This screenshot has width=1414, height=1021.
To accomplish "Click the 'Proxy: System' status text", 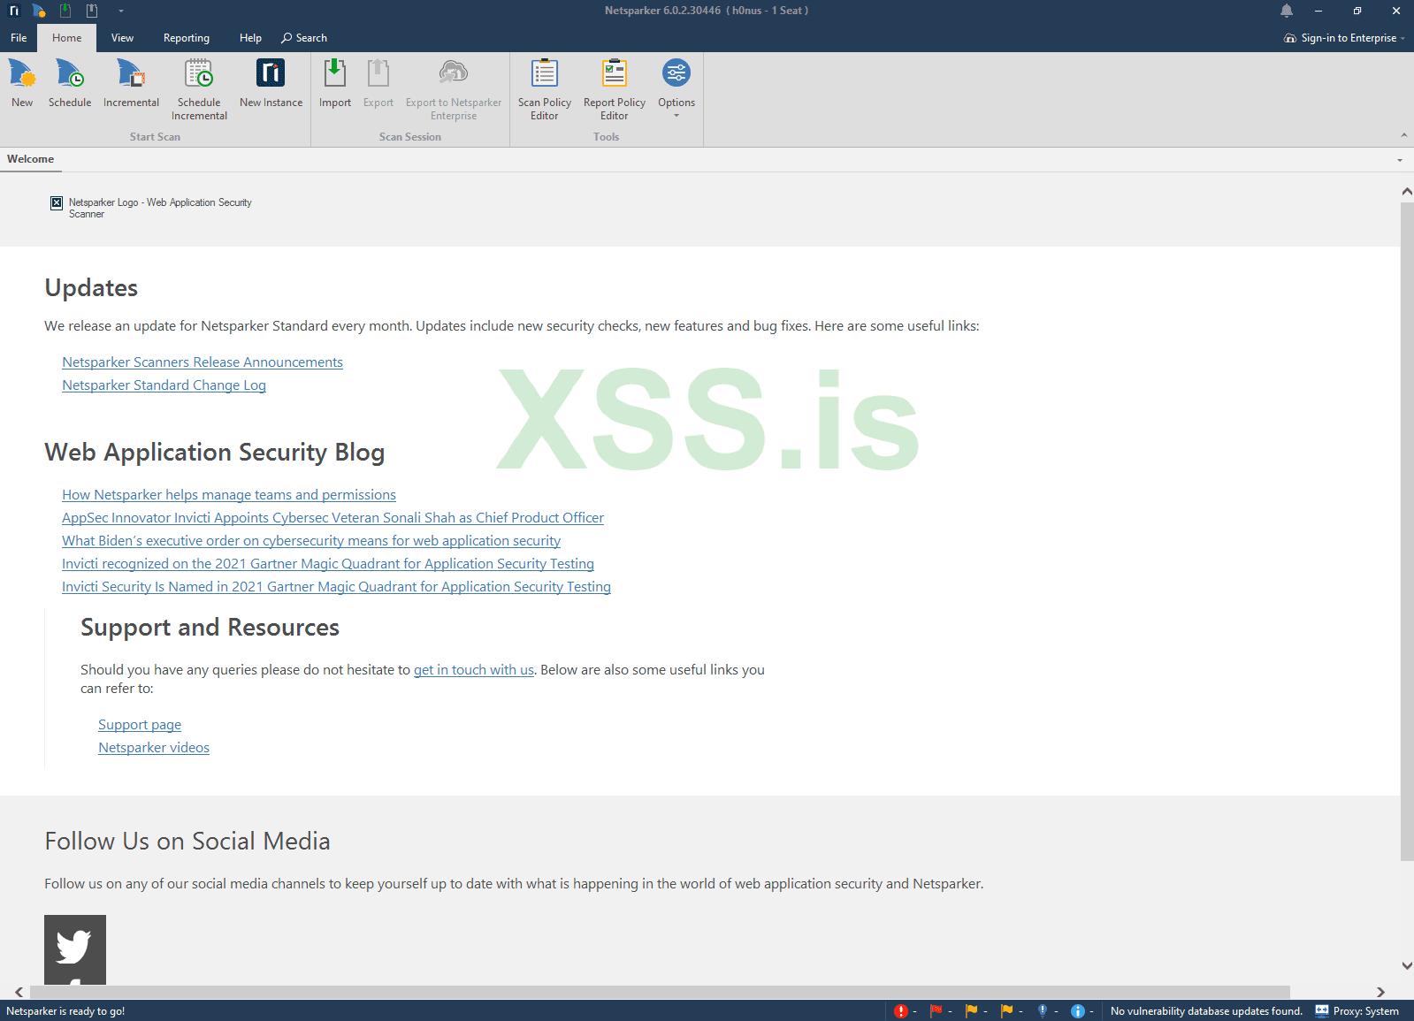I will [x=1366, y=1011].
